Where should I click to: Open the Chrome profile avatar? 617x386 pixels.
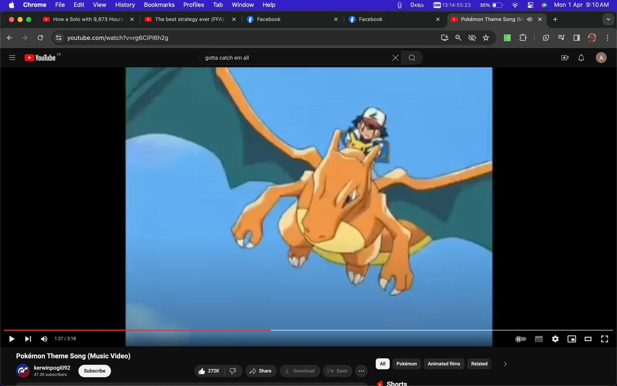tap(592, 37)
